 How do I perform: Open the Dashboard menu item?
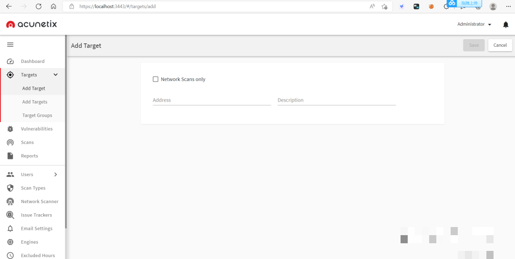[33, 62]
